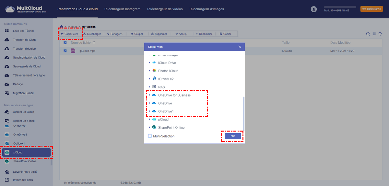Click the pCloud breadcrumb link
The height and width of the screenshot is (186, 389).
72,27
